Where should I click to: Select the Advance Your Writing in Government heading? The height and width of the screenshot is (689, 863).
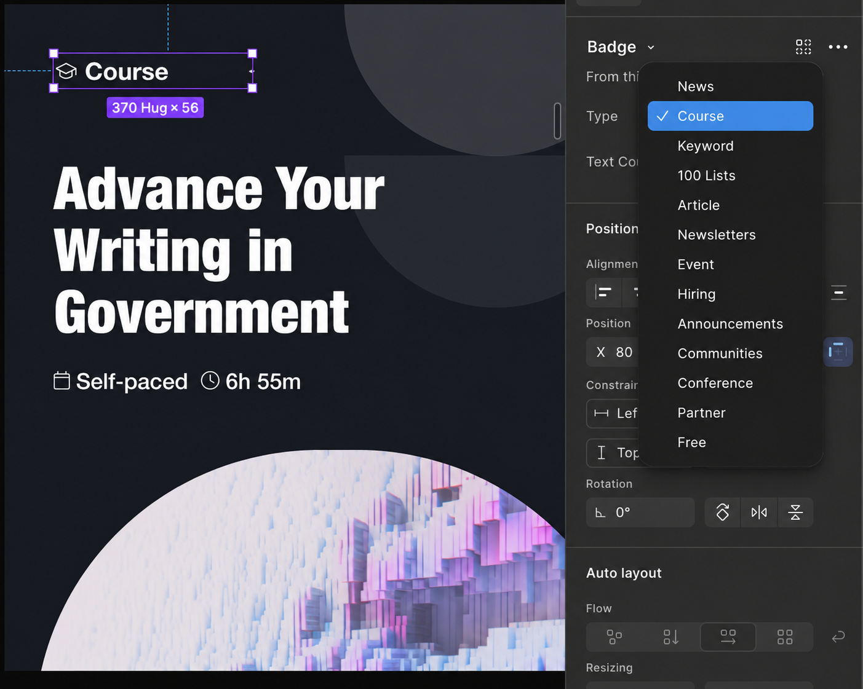(x=219, y=250)
